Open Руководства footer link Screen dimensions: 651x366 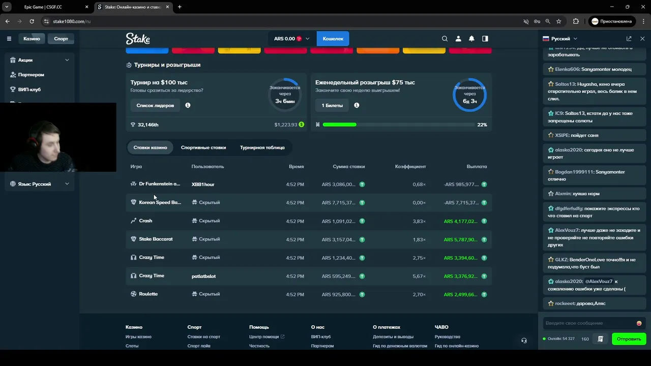point(448,337)
